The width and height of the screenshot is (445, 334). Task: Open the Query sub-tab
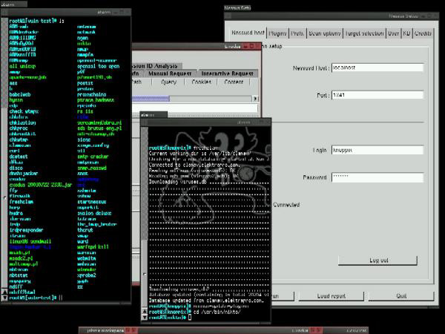pyautogui.click(x=168, y=82)
